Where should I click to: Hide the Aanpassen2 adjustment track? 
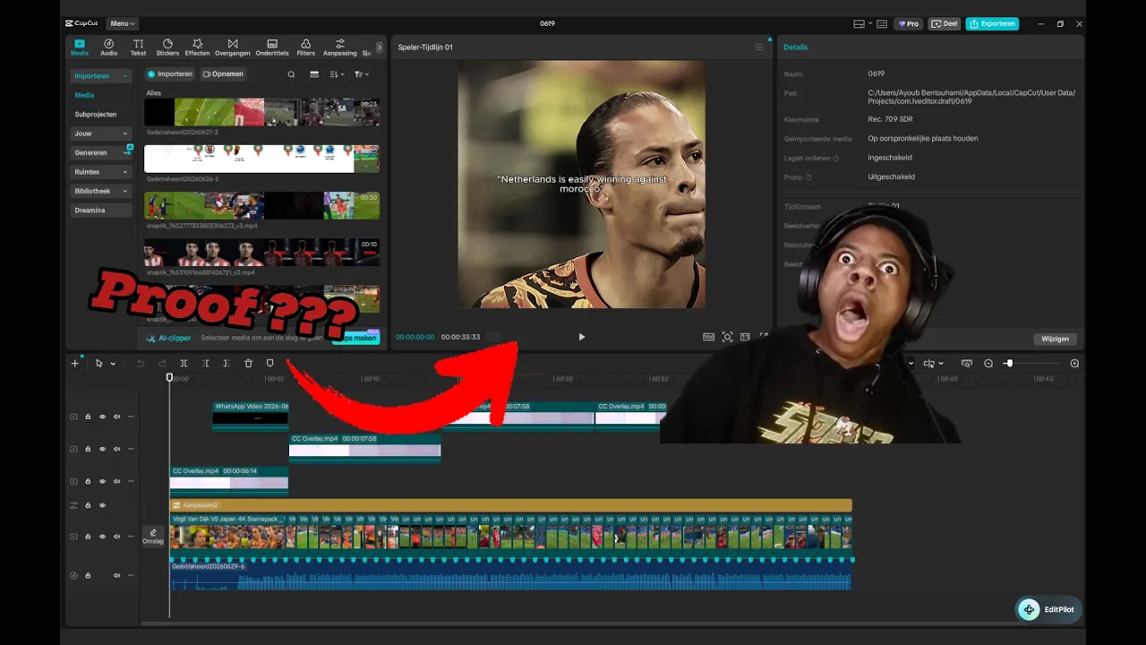pos(102,505)
